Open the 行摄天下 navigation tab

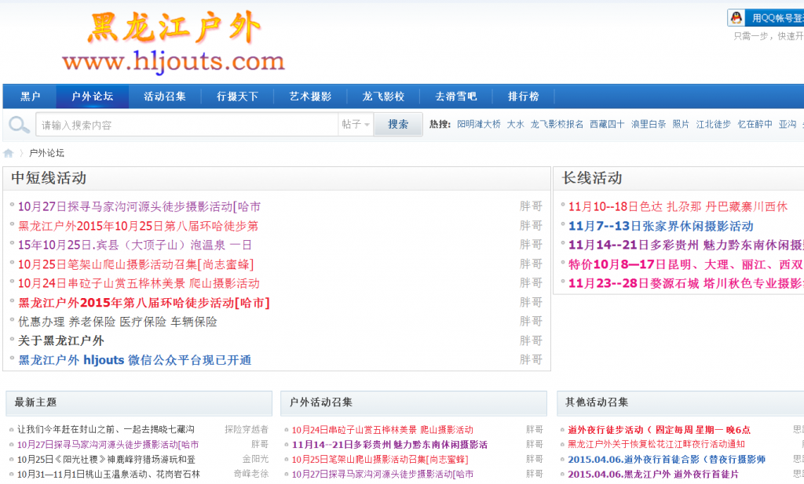click(x=238, y=96)
